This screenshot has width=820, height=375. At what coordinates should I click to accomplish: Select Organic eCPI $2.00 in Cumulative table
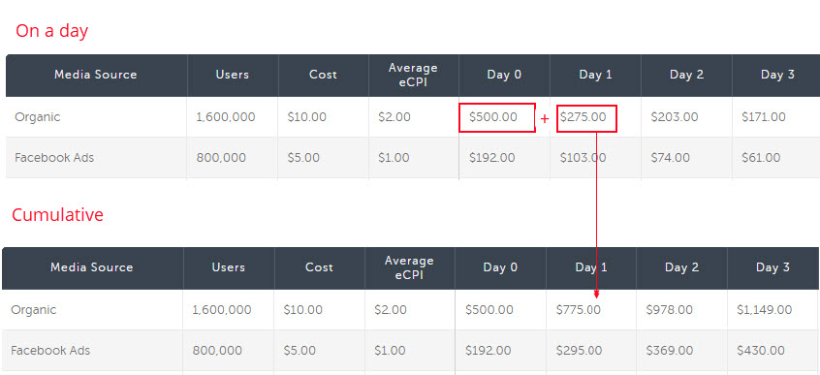tap(390, 310)
